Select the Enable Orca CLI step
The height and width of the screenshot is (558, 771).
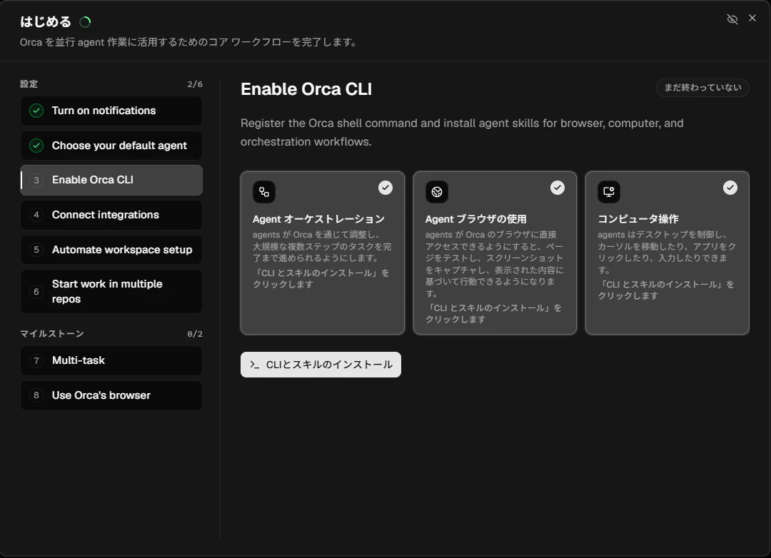point(111,180)
